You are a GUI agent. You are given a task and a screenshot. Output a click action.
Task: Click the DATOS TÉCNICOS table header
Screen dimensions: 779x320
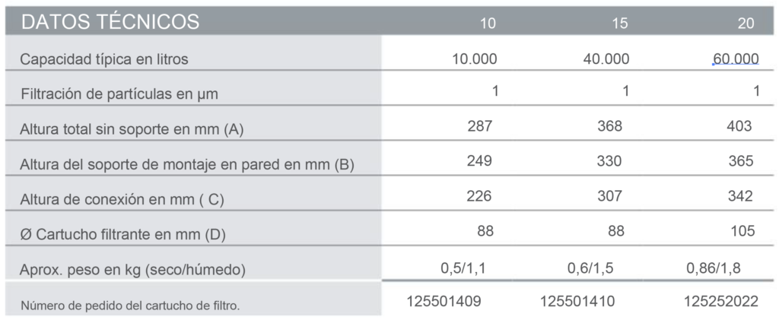(110, 22)
